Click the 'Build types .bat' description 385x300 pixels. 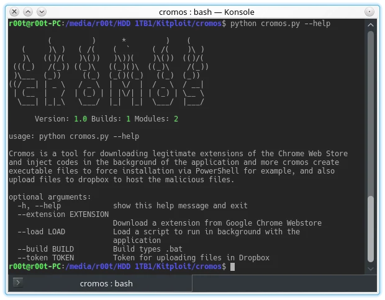click(148, 249)
